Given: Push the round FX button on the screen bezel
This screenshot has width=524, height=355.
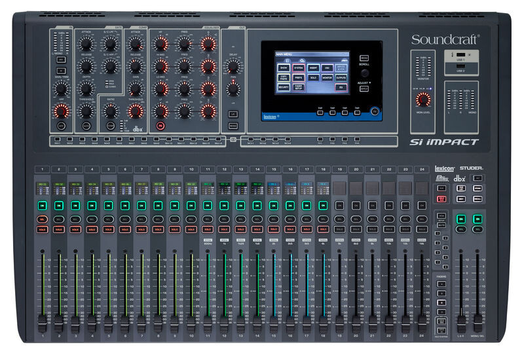Looking at the screenshot, I should (375, 111).
